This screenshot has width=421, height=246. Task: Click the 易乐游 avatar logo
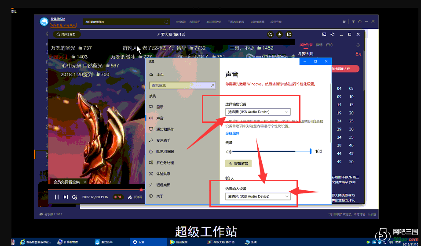pos(44,21)
